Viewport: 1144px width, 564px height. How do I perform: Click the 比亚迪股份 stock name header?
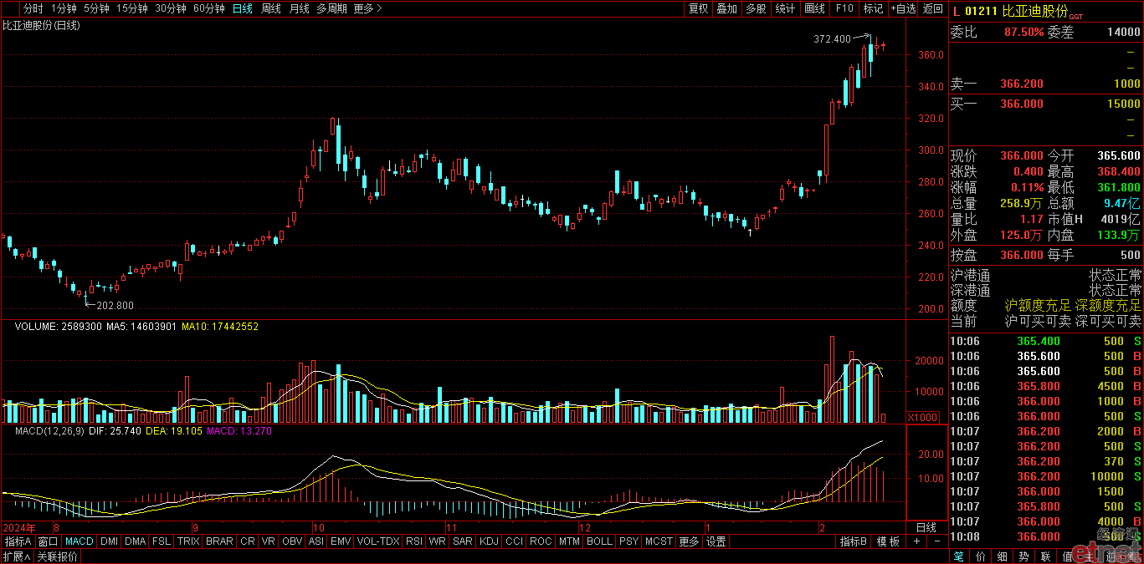1036,11
